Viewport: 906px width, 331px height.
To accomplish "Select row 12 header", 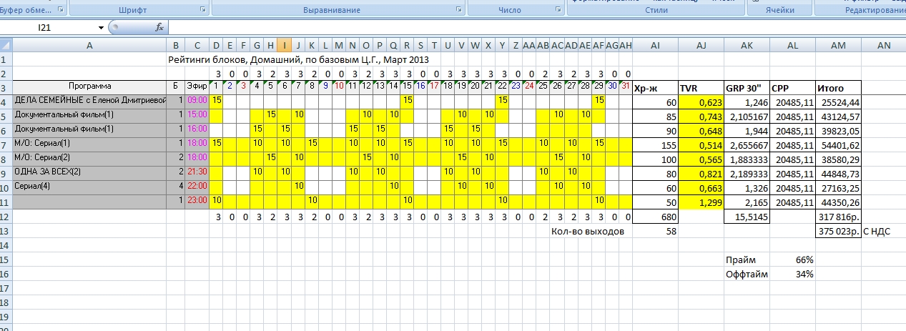I will click(x=6, y=217).
